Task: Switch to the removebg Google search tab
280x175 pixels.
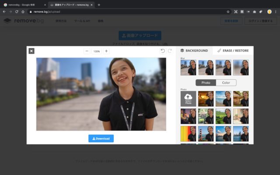Action: point(24,4)
